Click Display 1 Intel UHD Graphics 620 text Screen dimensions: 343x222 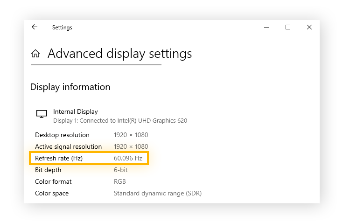[x=120, y=121]
